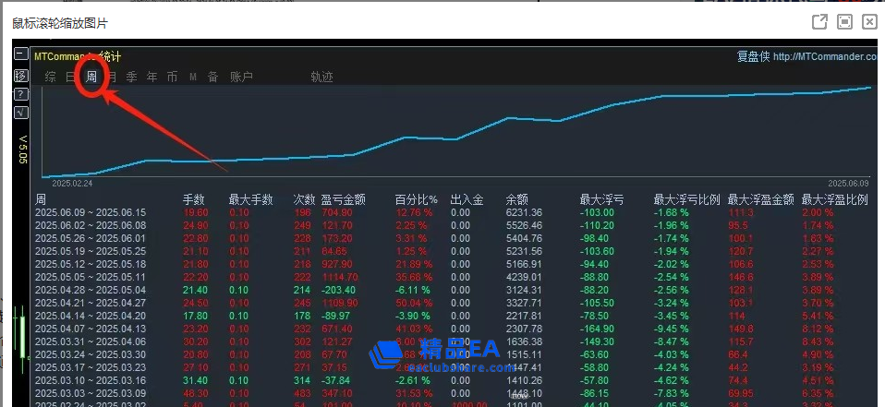
Task: Switch to the 年 yearly tab
Action: pos(152,77)
